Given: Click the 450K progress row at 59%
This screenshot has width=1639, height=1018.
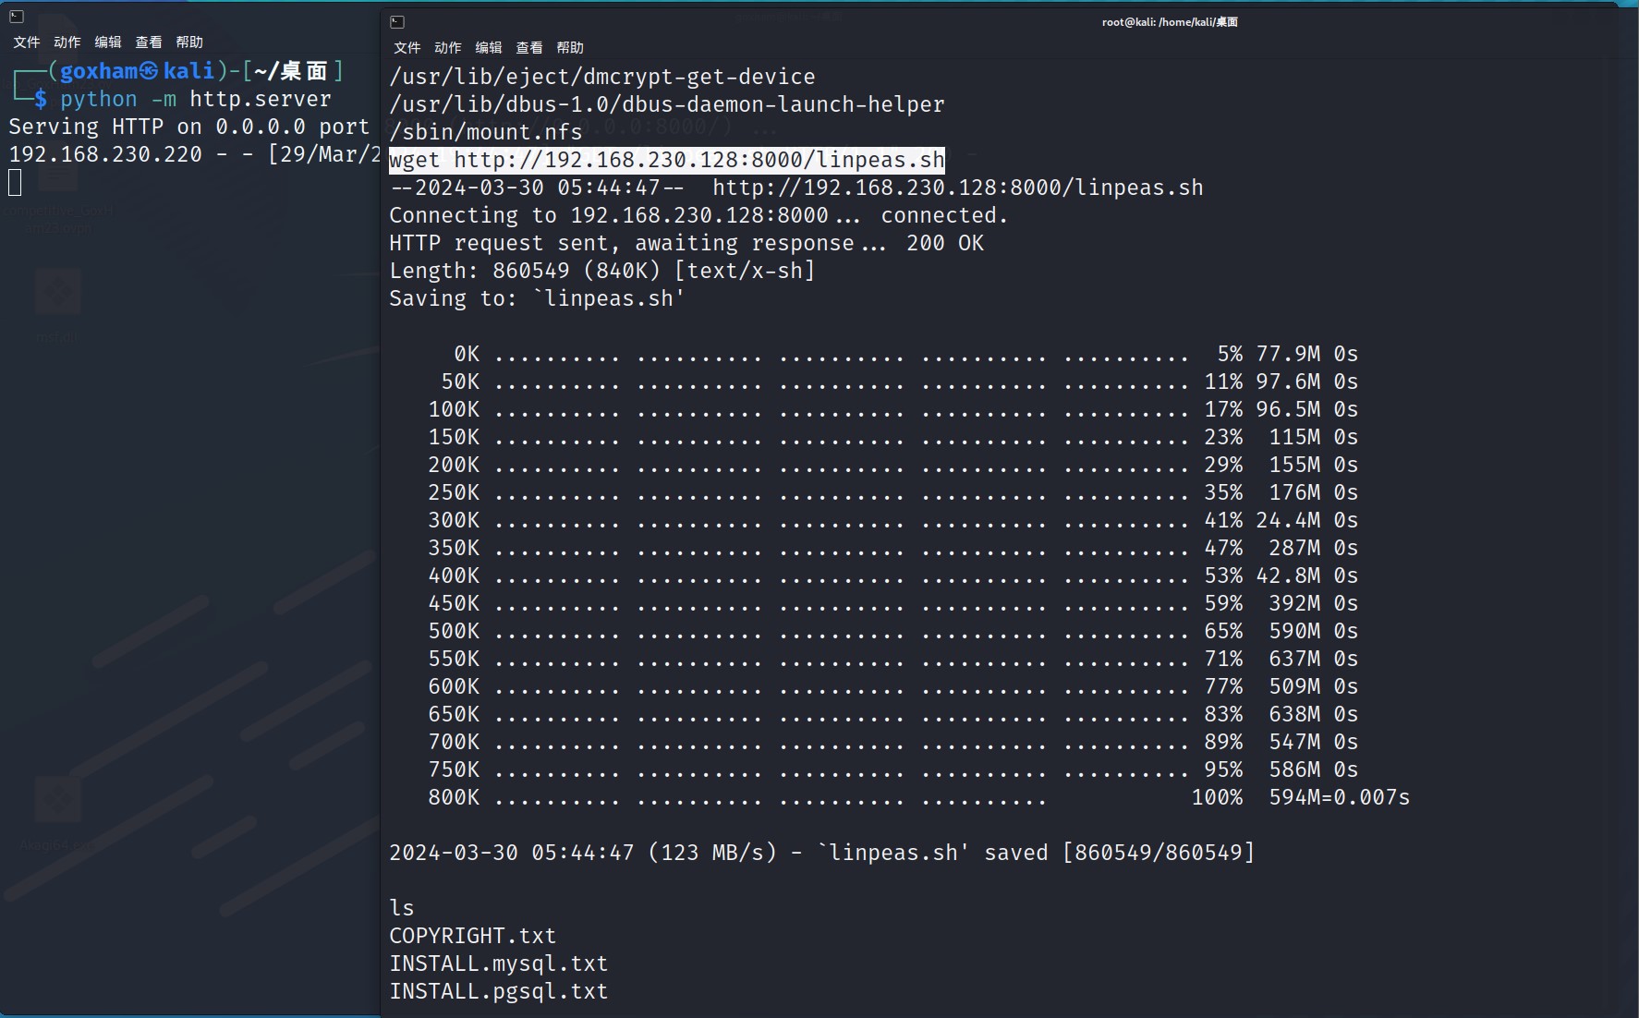Looking at the screenshot, I should point(892,603).
